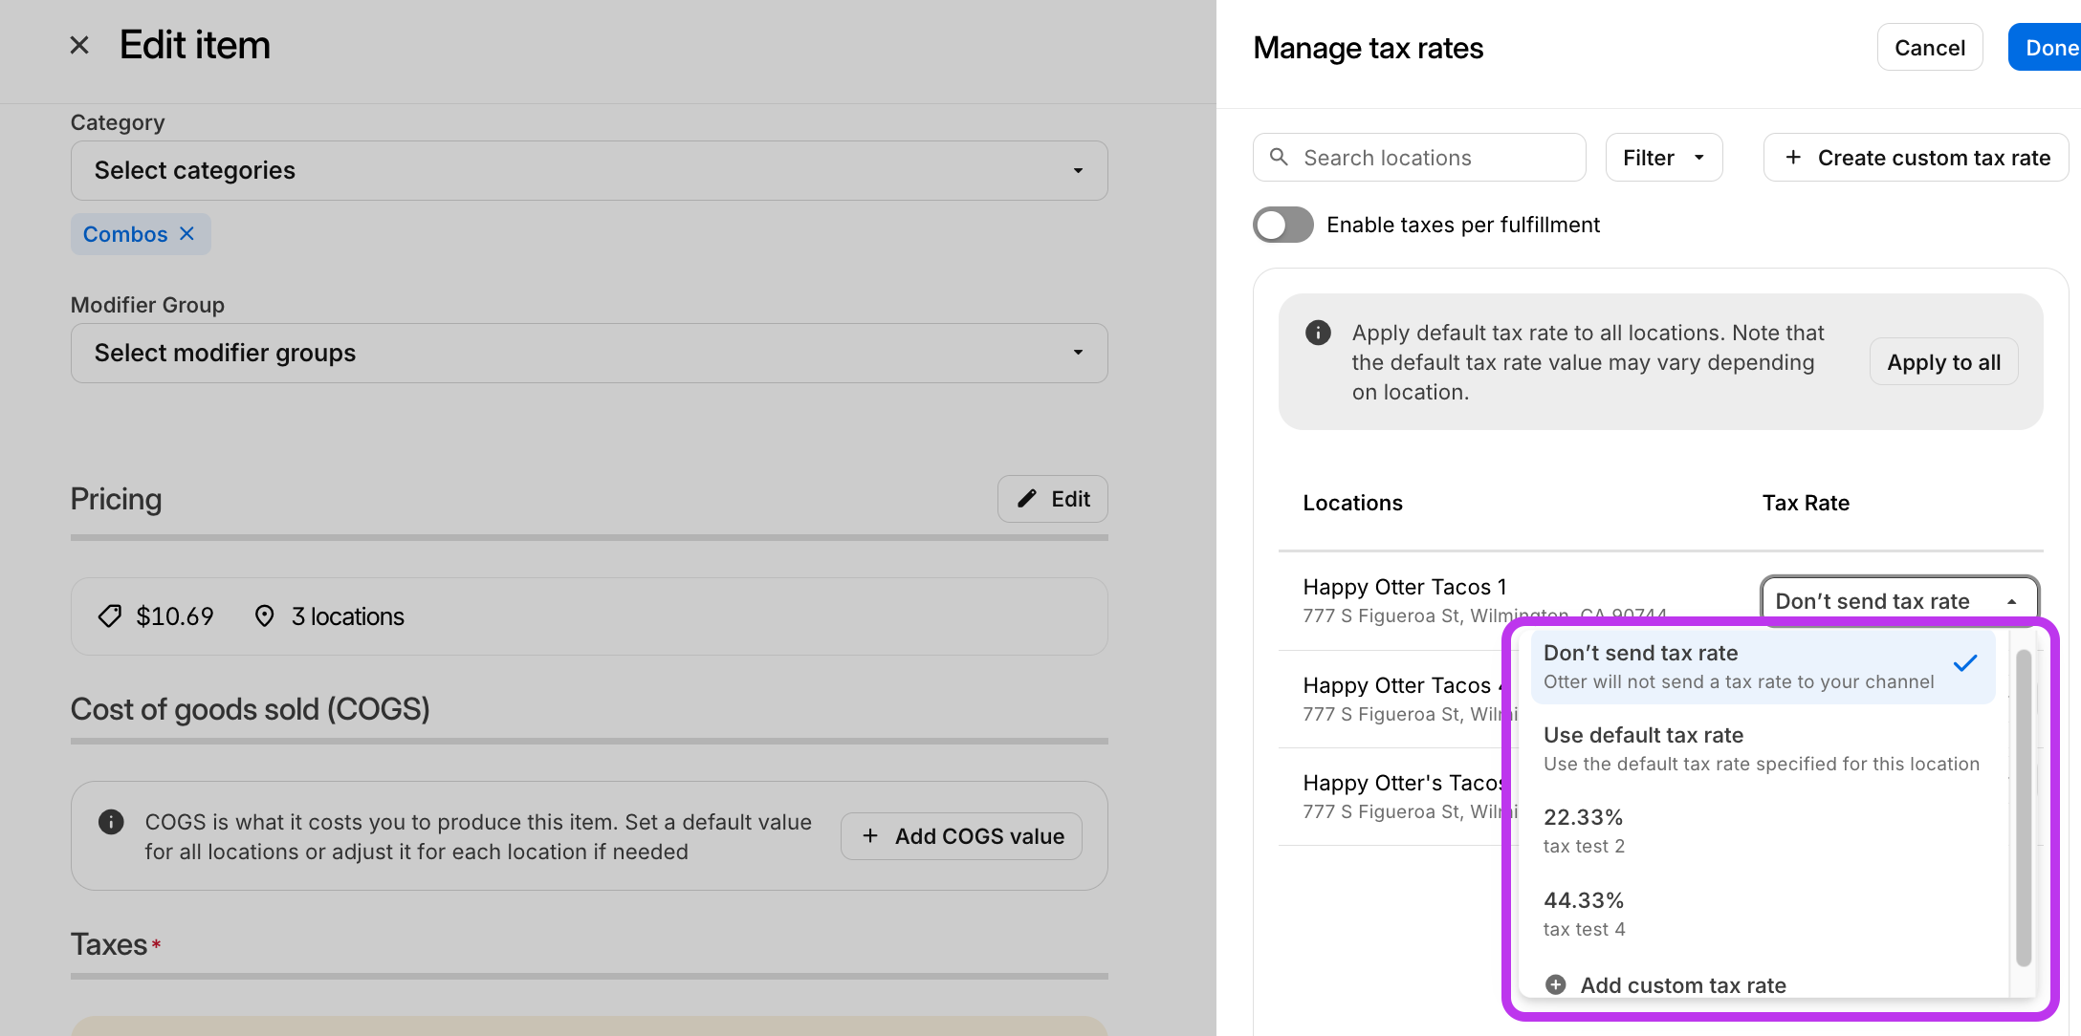Screen dimensions: 2081x1036
Task: Remove the Combos category tag
Action: (x=187, y=233)
